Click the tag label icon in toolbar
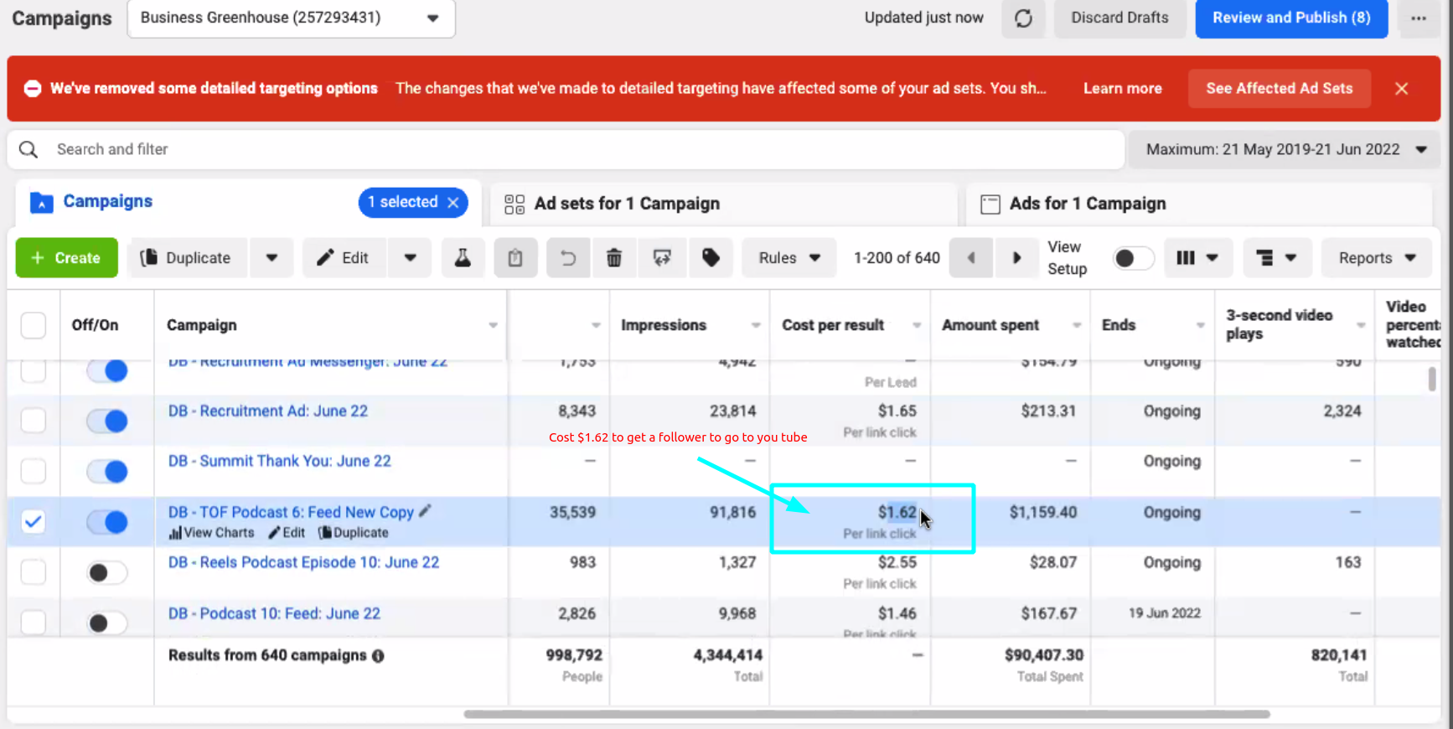Image resolution: width=1453 pixels, height=729 pixels. coord(711,258)
